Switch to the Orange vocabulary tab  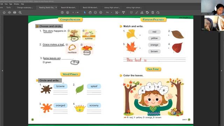(25, 7)
